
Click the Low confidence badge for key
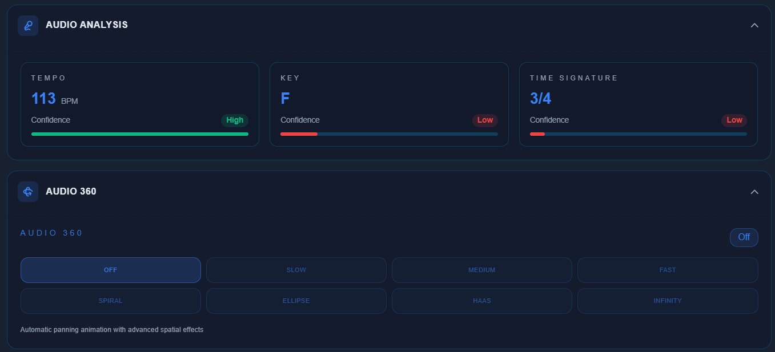pyautogui.click(x=485, y=120)
